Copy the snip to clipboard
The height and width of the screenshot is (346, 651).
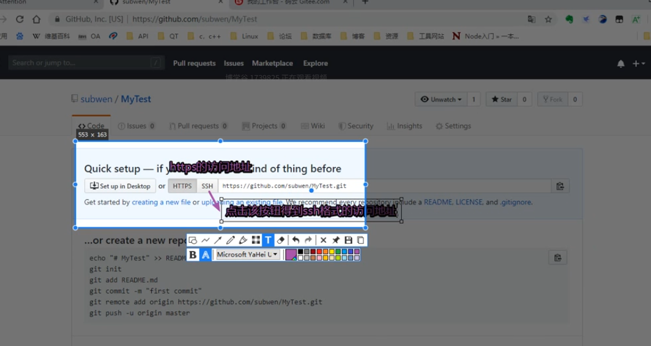pyautogui.click(x=360, y=240)
